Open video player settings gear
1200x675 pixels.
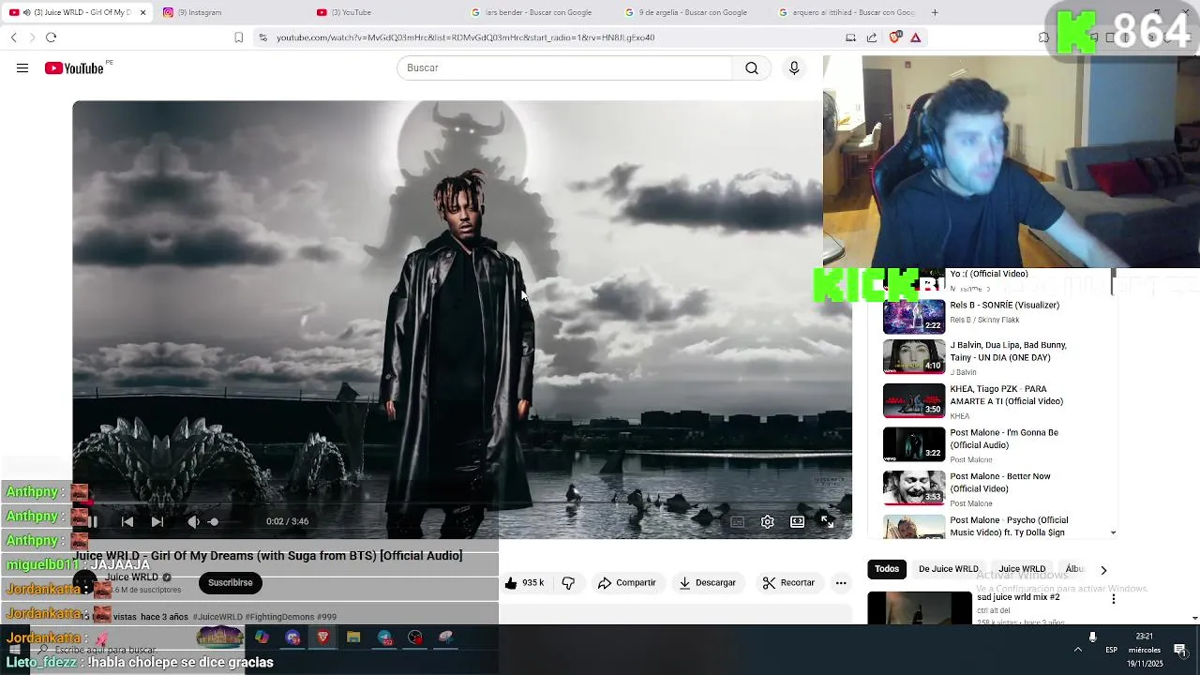pyautogui.click(x=768, y=522)
